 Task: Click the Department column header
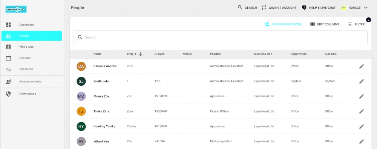point(298,54)
